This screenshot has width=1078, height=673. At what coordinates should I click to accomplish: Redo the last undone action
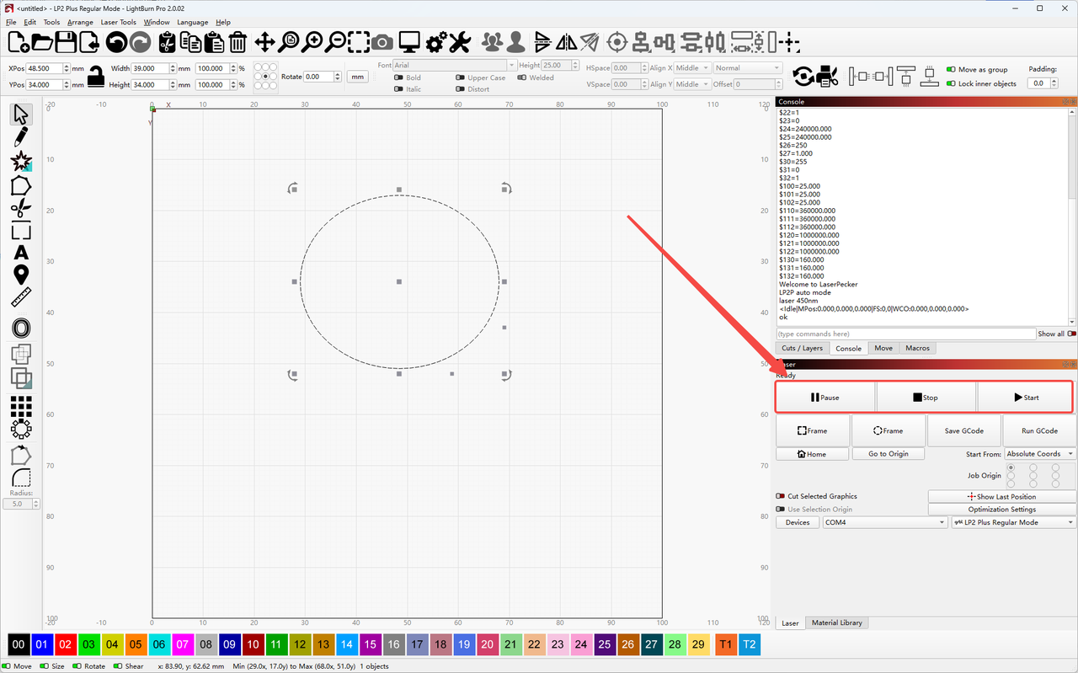point(140,41)
